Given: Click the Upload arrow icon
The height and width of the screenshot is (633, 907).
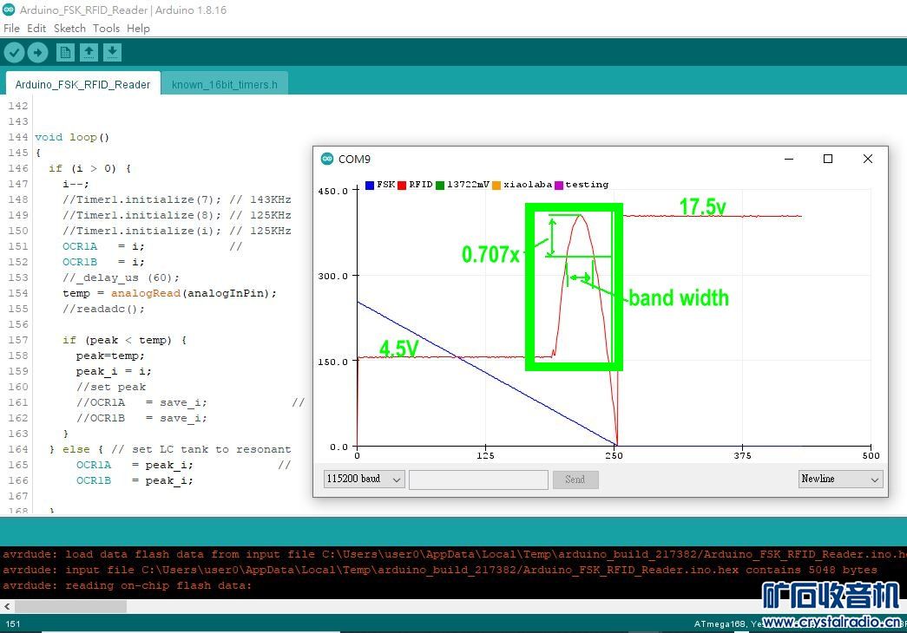Looking at the screenshot, I should [x=37, y=53].
